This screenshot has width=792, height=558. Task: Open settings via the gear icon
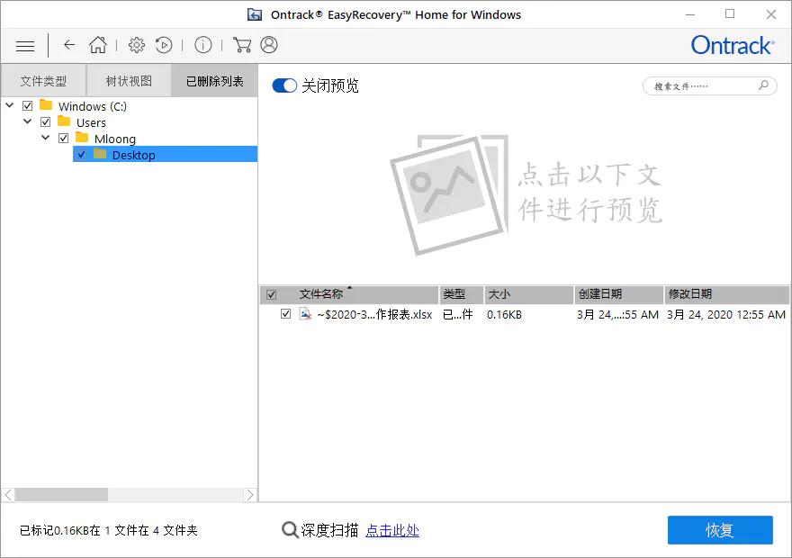point(137,45)
